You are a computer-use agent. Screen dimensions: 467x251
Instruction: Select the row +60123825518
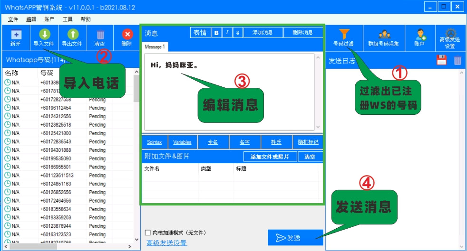(x=68, y=125)
